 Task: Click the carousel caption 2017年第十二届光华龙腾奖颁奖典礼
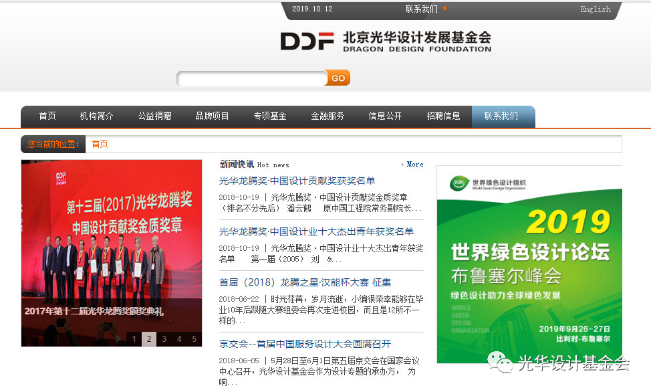tap(94, 311)
